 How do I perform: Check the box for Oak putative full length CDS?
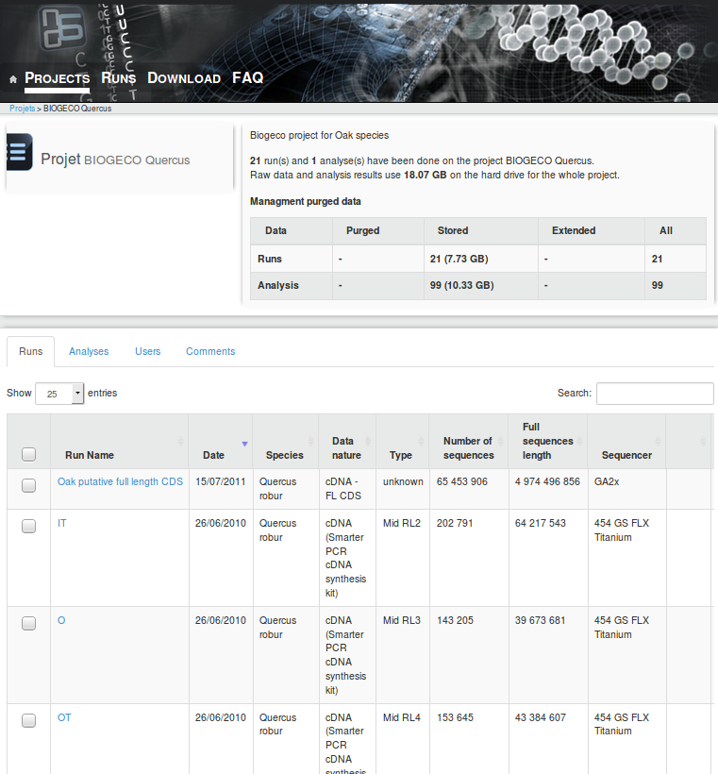click(28, 484)
